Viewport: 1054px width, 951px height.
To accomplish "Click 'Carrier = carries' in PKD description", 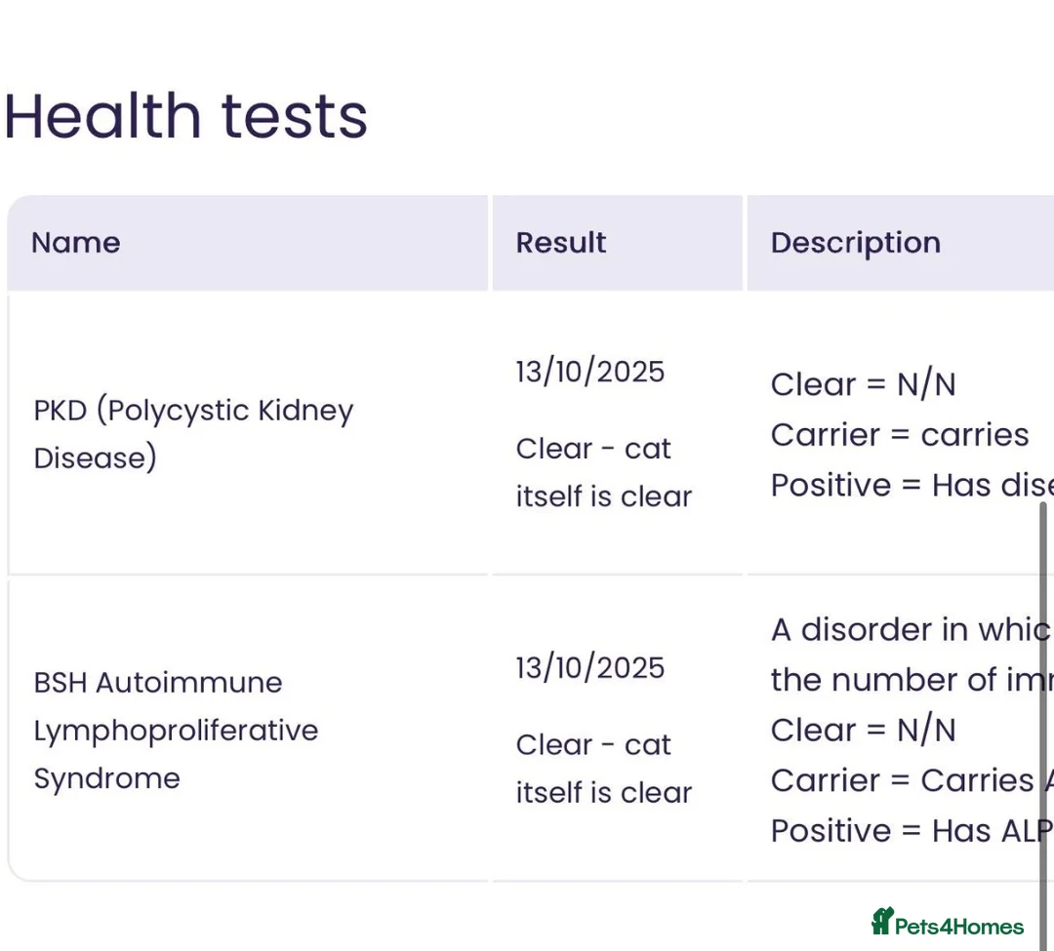I will (899, 435).
